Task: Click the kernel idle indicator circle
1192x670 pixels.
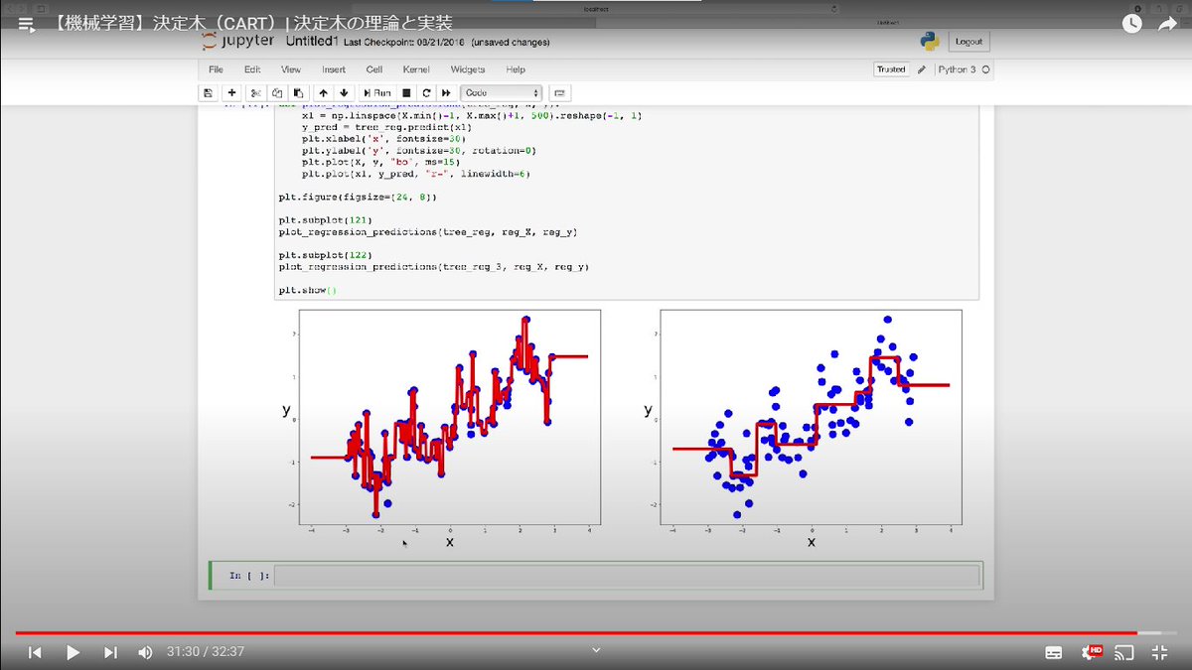Action: pyautogui.click(x=985, y=69)
